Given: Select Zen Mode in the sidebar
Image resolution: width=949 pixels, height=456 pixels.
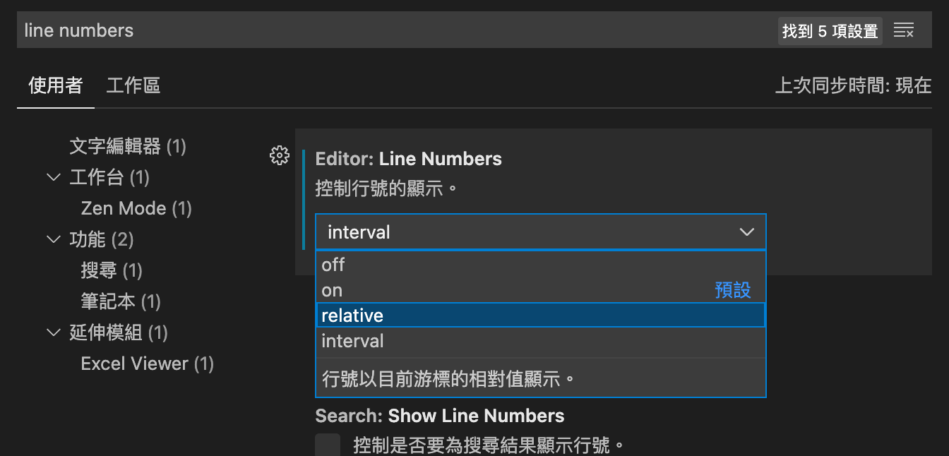Looking at the screenshot, I should 136,208.
